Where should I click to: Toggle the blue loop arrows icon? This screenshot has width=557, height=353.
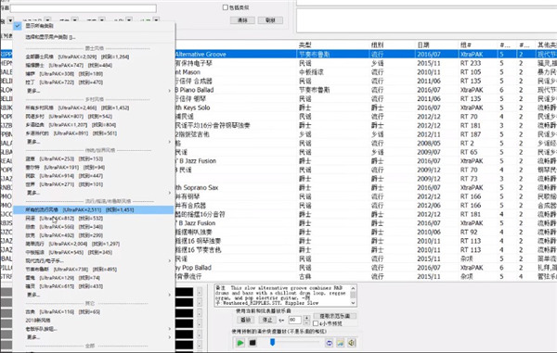pos(329,343)
